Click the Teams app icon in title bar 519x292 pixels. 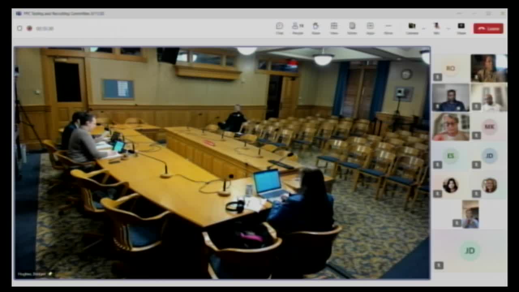(x=19, y=13)
